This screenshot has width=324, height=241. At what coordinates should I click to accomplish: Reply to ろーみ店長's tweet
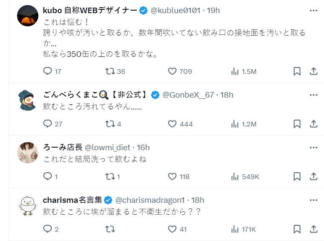pos(48,177)
